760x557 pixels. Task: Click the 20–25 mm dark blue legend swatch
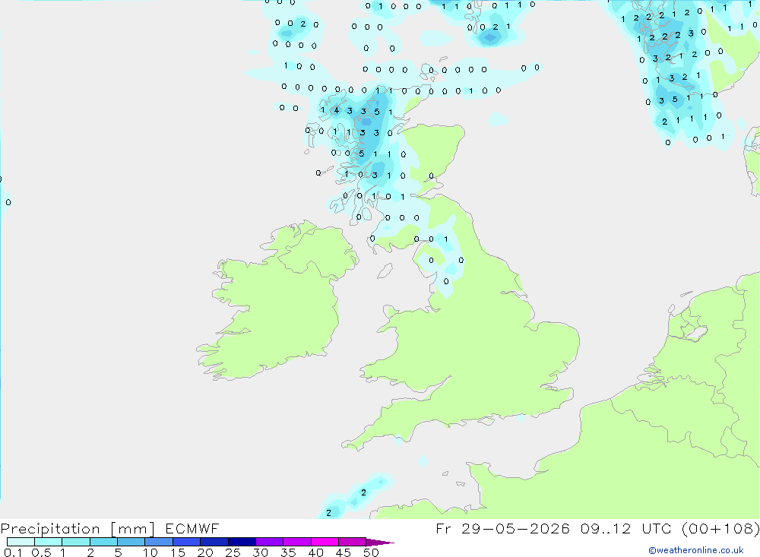(x=214, y=542)
